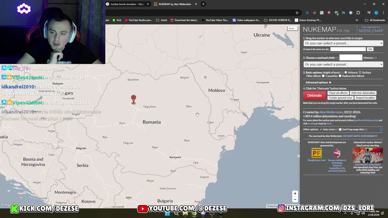Bookmark this page with the star icon
Screen dimensions: 388x218
point(297,13)
